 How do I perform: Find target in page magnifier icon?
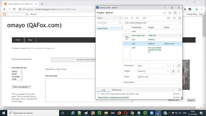(179, 71)
